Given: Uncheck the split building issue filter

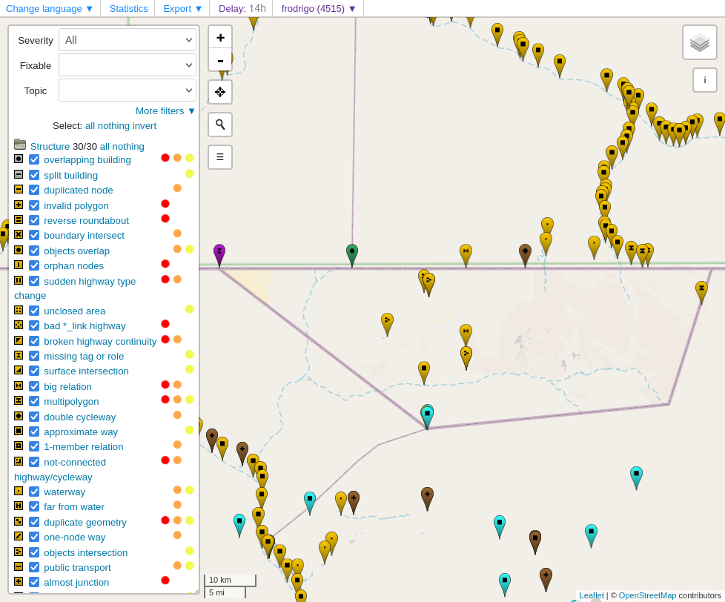Looking at the screenshot, I should (34, 174).
